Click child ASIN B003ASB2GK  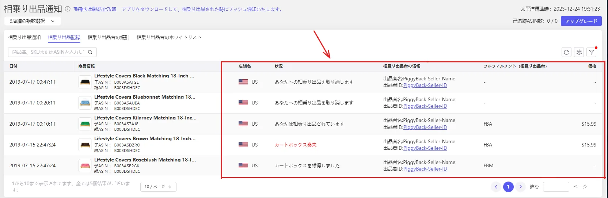[x=127, y=166]
